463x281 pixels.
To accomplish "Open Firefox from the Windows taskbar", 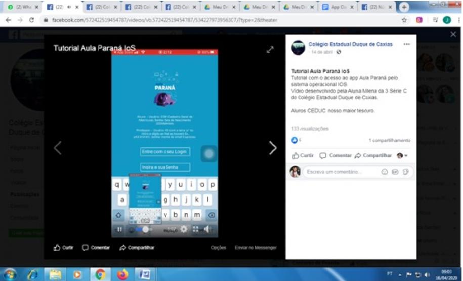I will [123, 274].
